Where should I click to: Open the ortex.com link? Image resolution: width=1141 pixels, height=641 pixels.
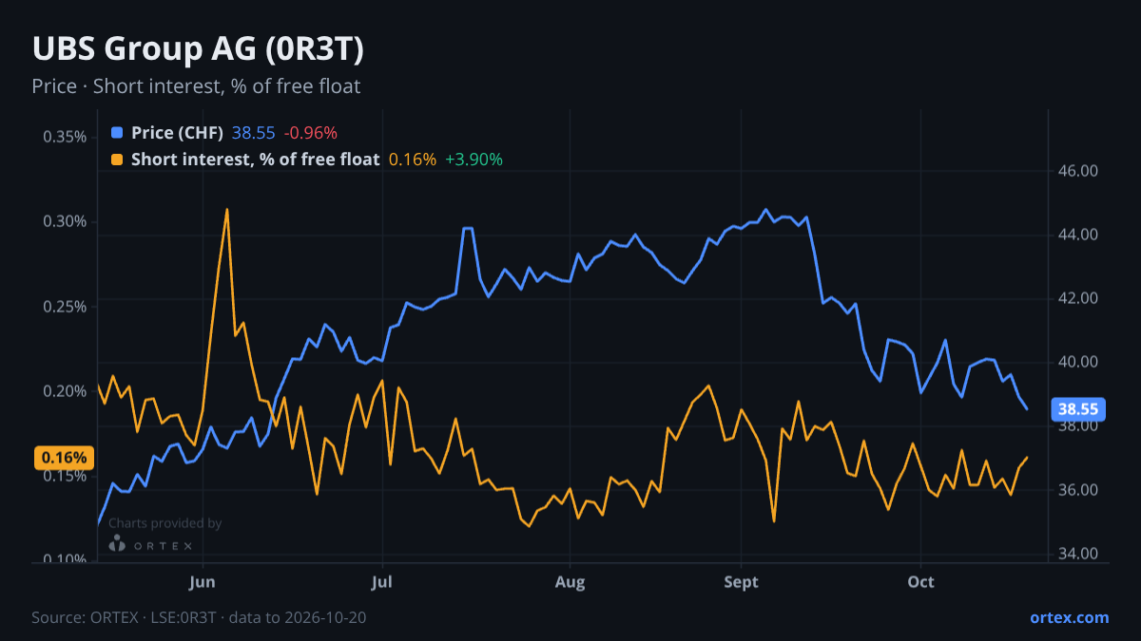tap(1070, 617)
